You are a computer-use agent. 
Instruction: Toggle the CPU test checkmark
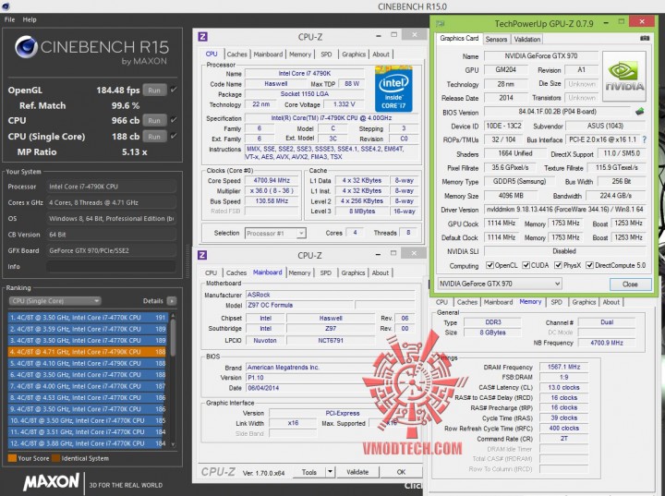(174, 120)
